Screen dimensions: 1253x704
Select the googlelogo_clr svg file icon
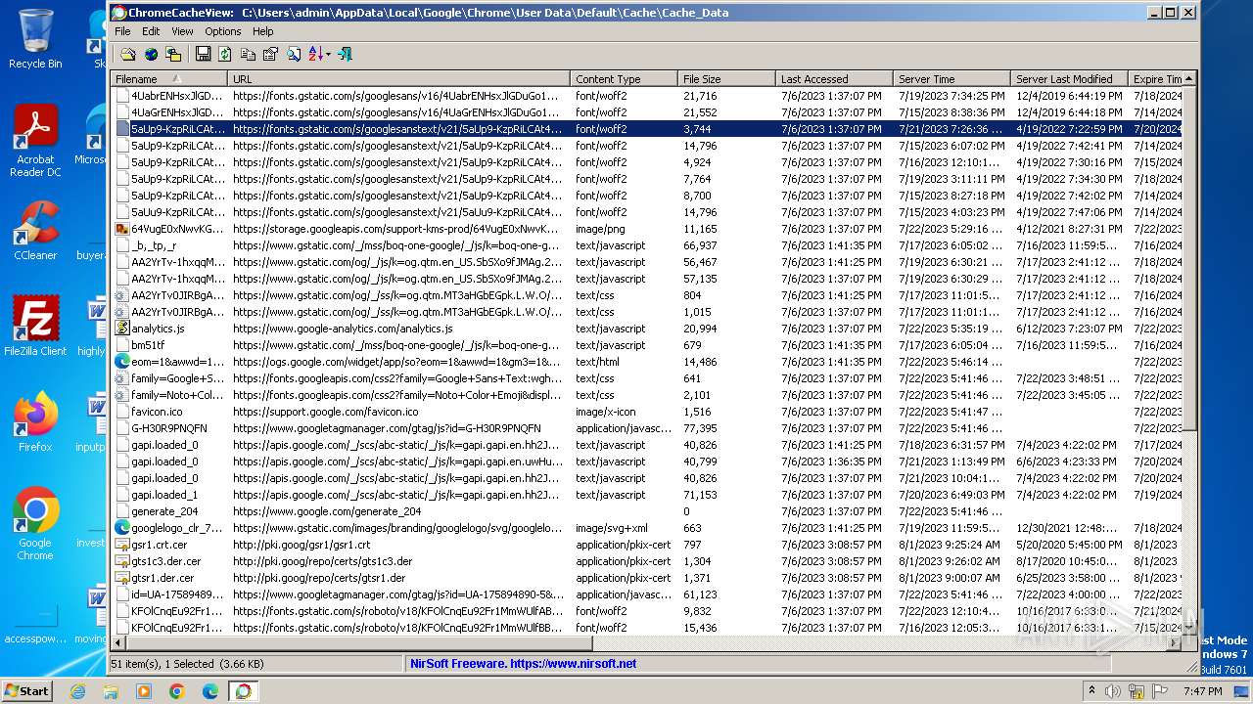click(122, 528)
